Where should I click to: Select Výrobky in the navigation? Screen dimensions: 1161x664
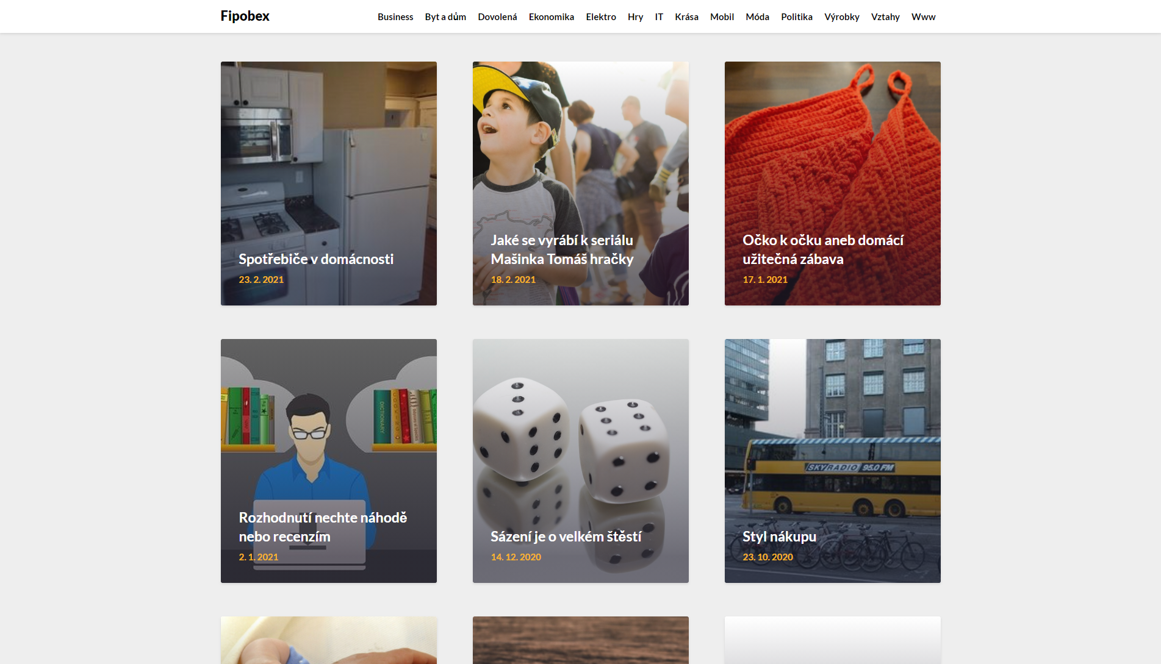tap(842, 17)
